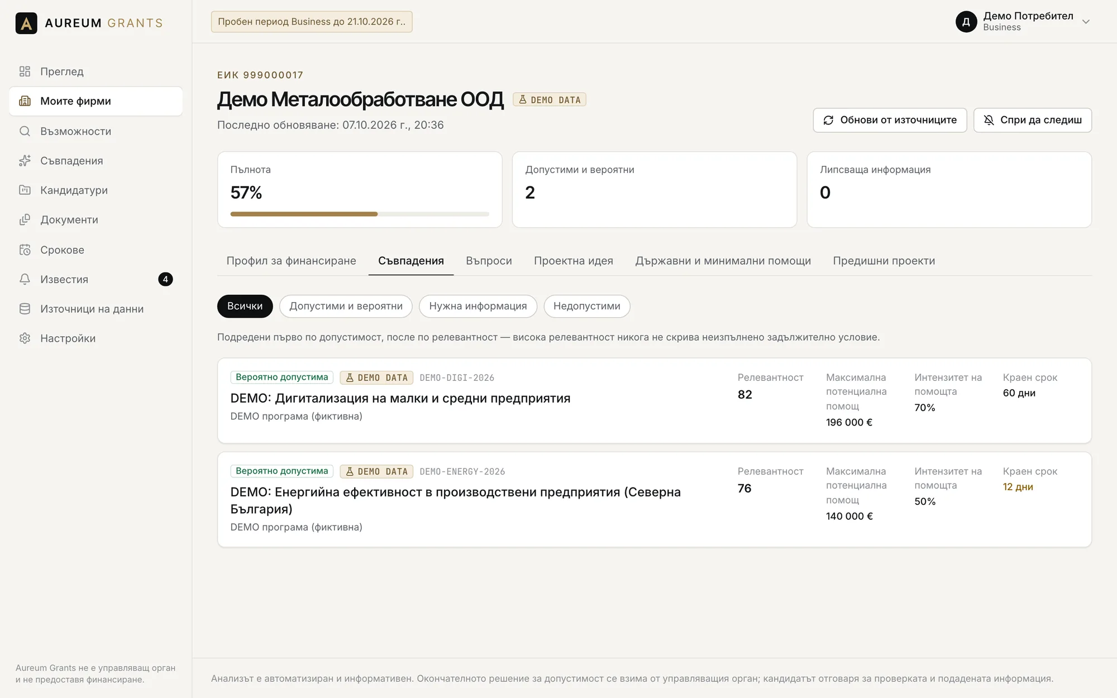The image size is (1117, 698).
Task: Click the Възможности search icon
Action: coord(25,131)
